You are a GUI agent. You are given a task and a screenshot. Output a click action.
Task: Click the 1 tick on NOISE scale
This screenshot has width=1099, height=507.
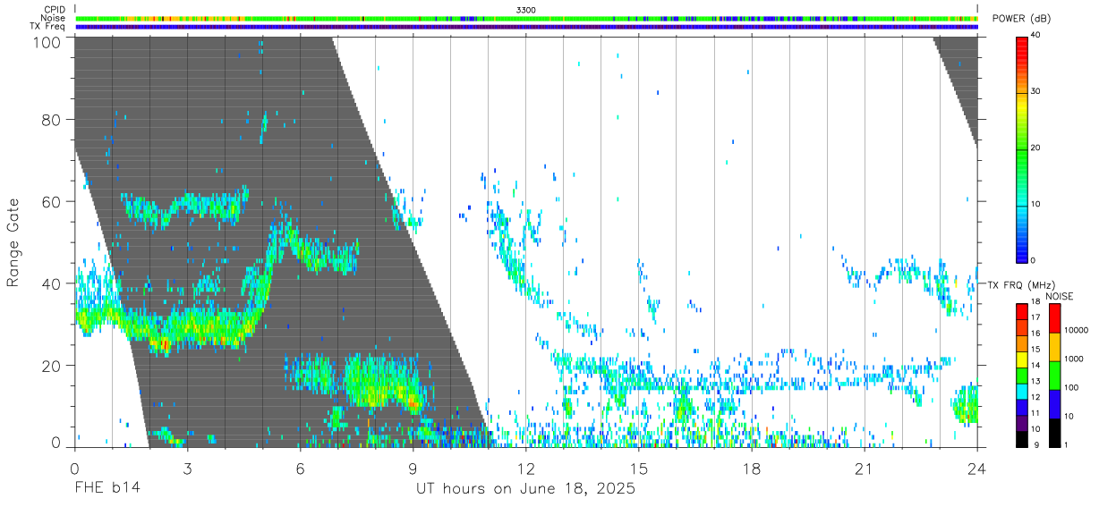[x=1068, y=444]
